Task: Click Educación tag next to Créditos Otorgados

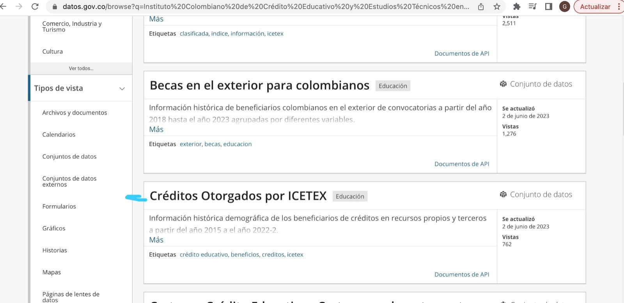Action: (x=350, y=196)
